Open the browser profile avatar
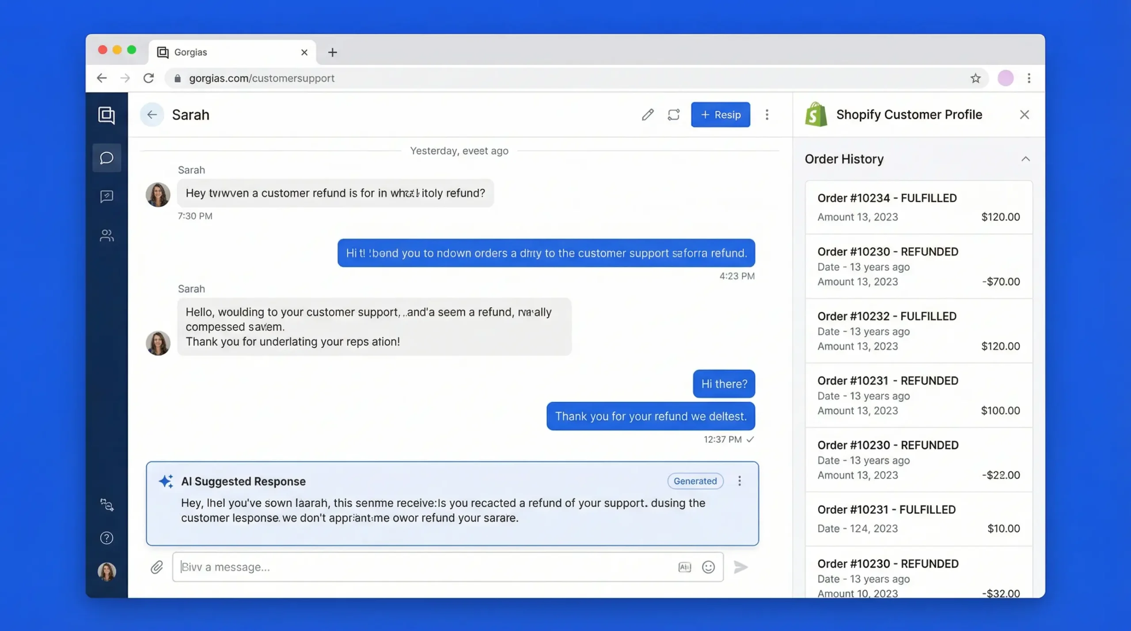Image resolution: width=1131 pixels, height=631 pixels. click(1006, 78)
